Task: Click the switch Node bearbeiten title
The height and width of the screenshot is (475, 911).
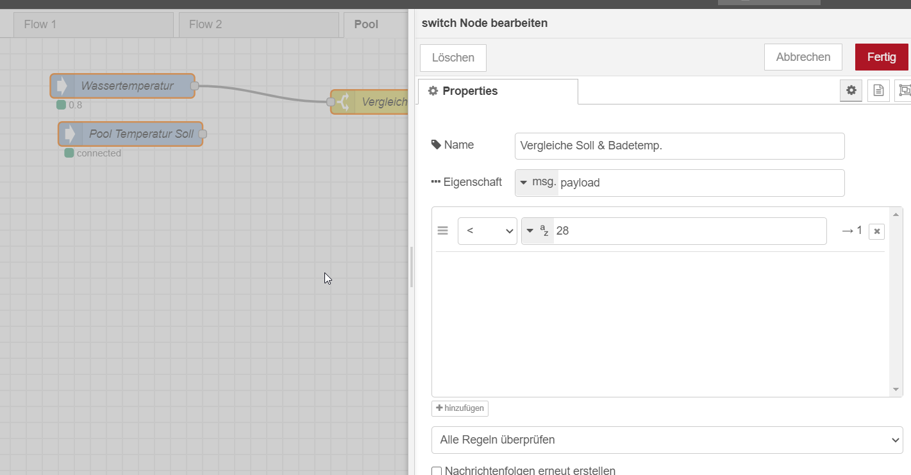Action: [485, 23]
